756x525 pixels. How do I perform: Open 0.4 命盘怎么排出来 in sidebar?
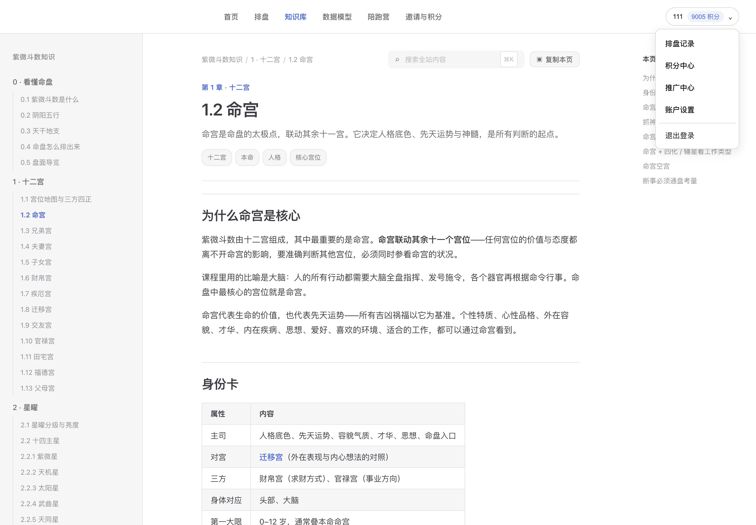click(50, 147)
